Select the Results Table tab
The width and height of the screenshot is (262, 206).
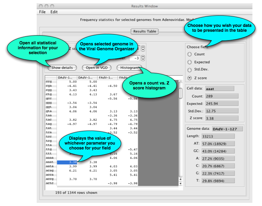pos(145,31)
